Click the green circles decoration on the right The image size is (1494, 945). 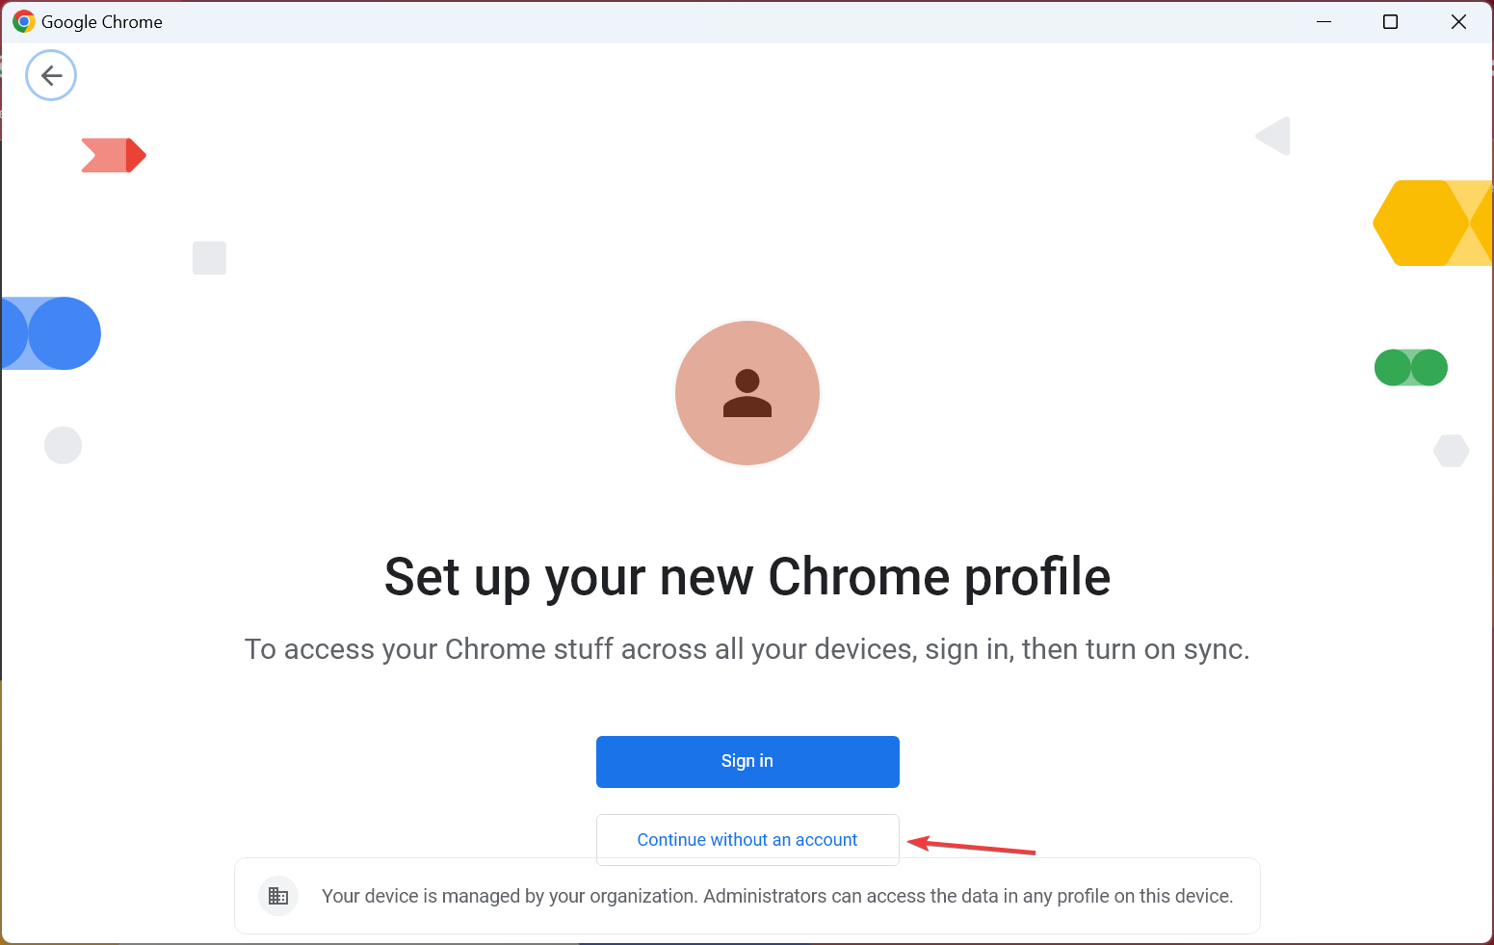1410,367
